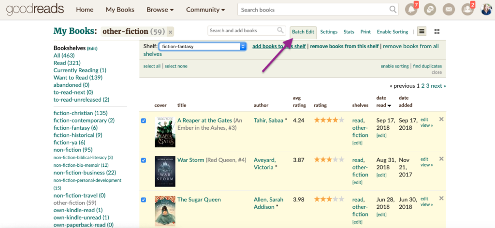Open the Shelf fiction-fantasy dropdown
Viewport: 495px width, 228px height.
(203, 47)
